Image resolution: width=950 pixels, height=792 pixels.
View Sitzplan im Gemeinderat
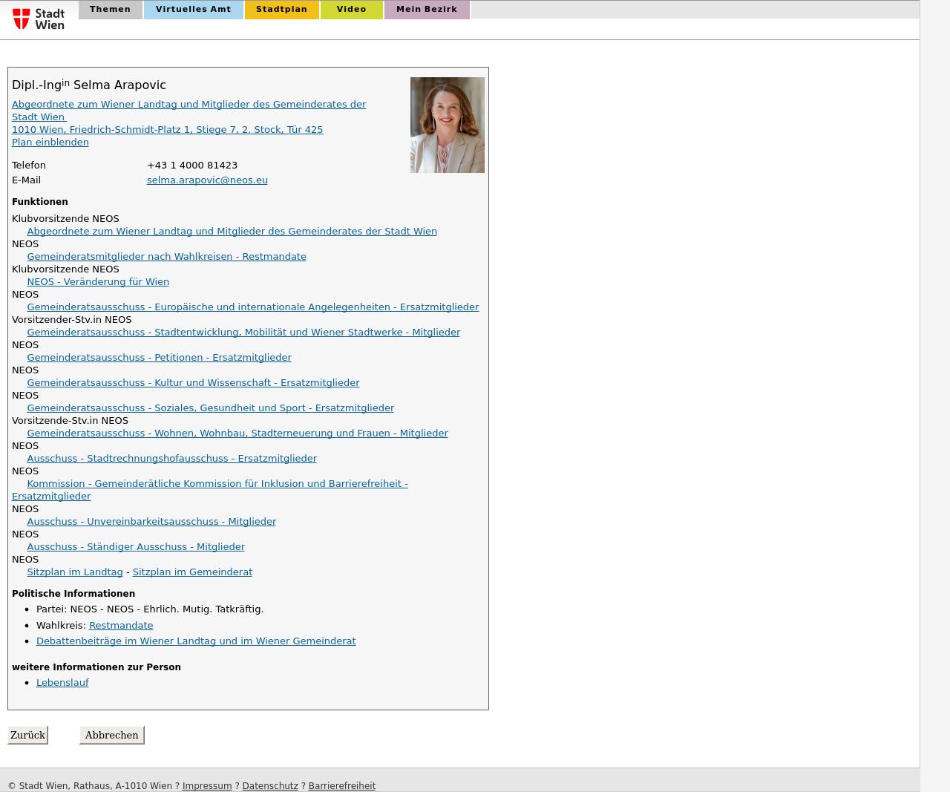point(192,572)
